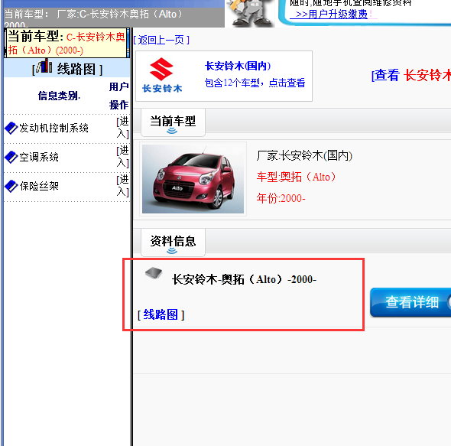Open the 长安铃木(国内) brand link
Viewport: 451px width, 446px height.
point(238,66)
